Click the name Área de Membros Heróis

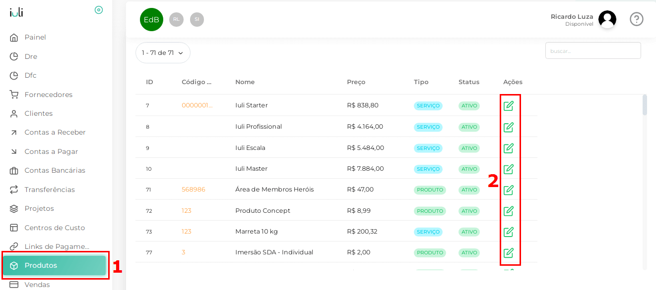274,190
